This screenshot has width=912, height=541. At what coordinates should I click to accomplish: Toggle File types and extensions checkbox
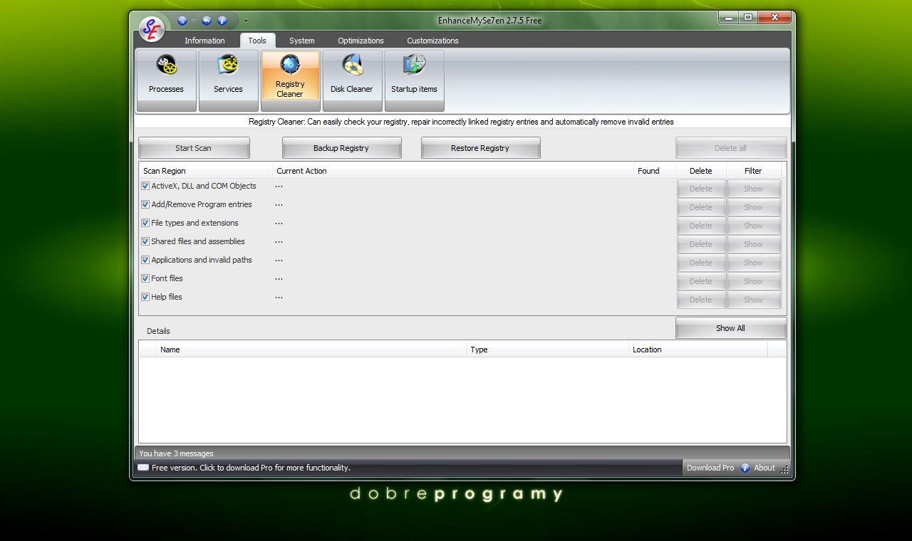coord(145,223)
